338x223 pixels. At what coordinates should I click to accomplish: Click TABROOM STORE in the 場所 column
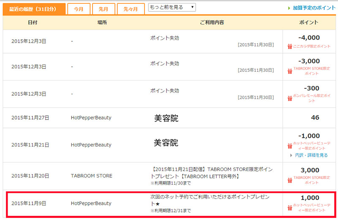(92, 176)
